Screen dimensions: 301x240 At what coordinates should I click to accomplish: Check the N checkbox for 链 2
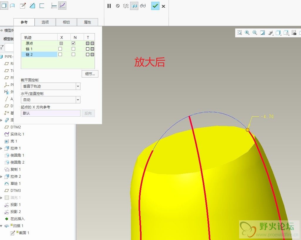pyautogui.click(x=73, y=54)
